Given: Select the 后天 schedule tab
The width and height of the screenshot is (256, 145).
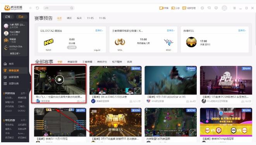Looking at the screenshot, I should pyautogui.click(x=79, y=18).
